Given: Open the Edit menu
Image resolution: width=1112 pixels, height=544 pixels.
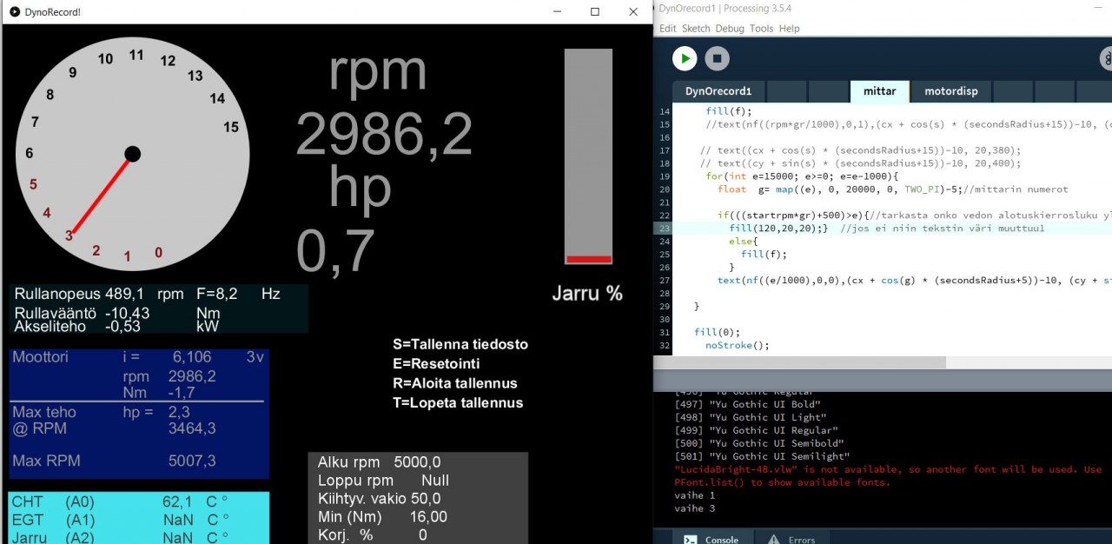Looking at the screenshot, I should (667, 28).
